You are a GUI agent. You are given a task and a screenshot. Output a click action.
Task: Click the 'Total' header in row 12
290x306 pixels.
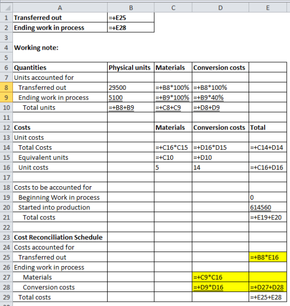pos(268,128)
